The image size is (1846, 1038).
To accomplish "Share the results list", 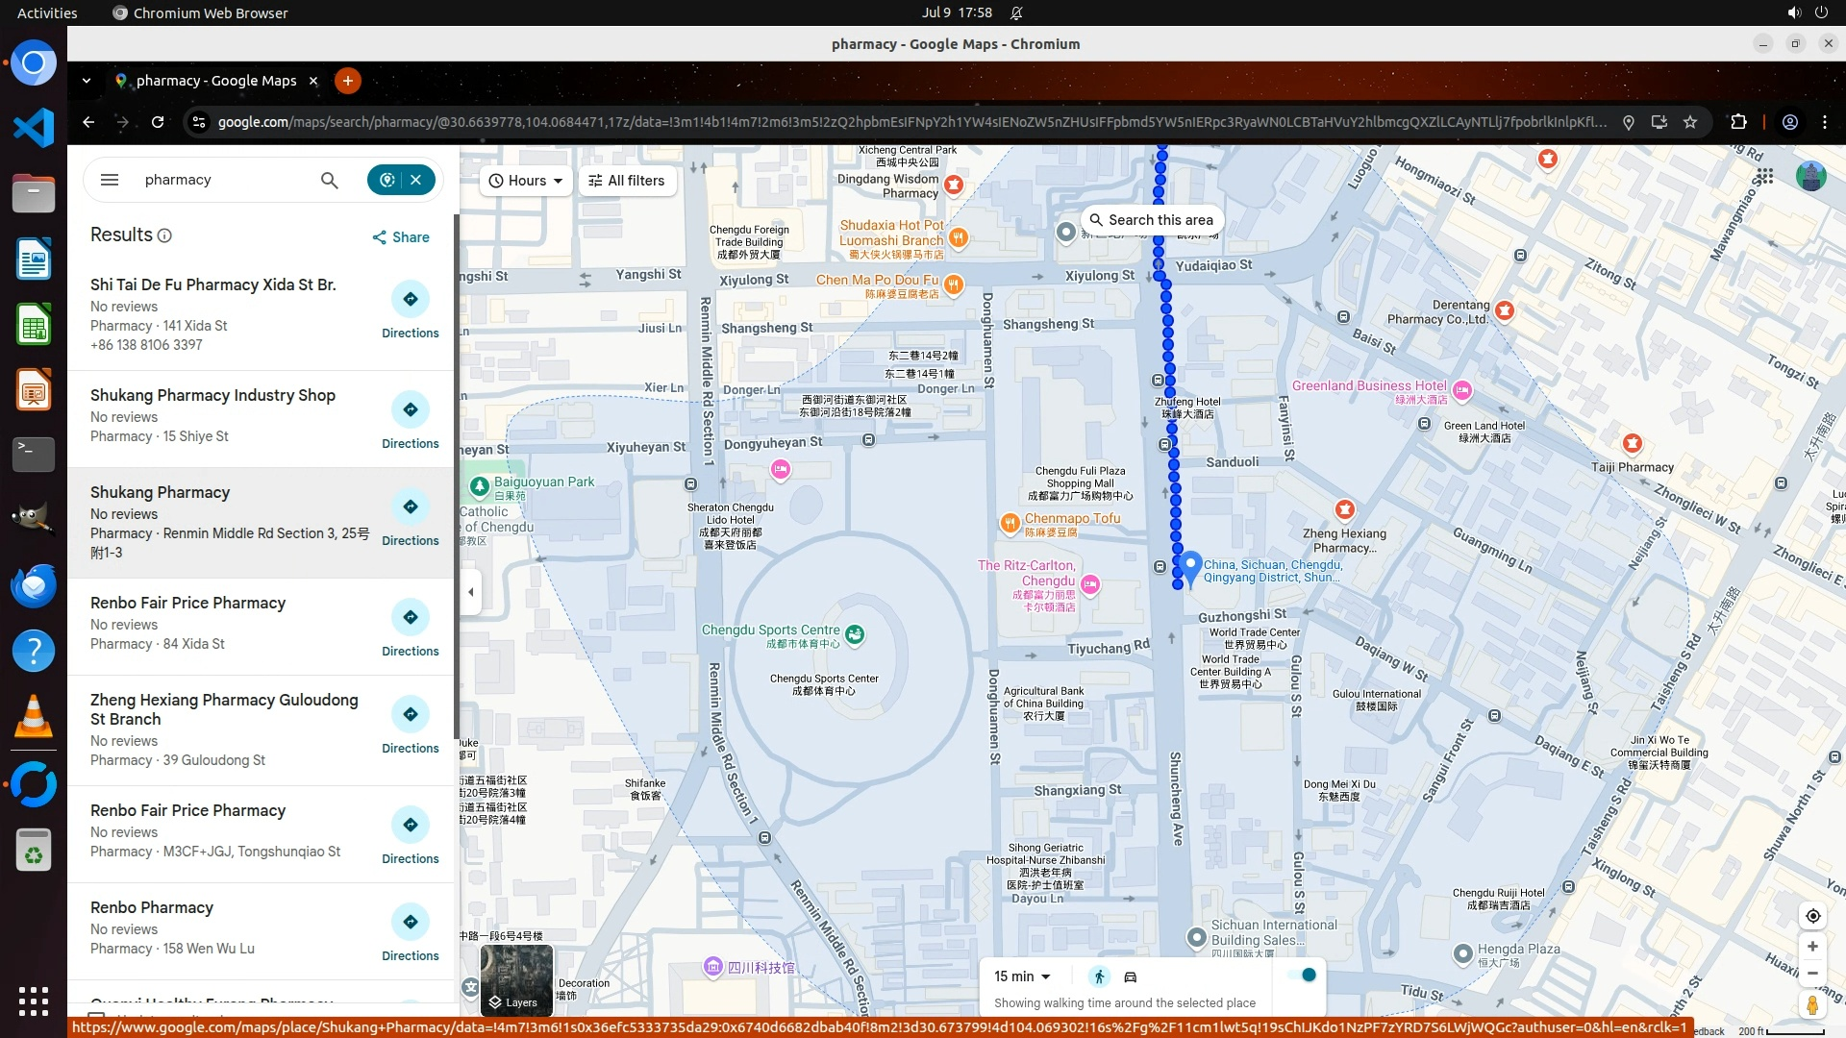I will tap(401, 237).
